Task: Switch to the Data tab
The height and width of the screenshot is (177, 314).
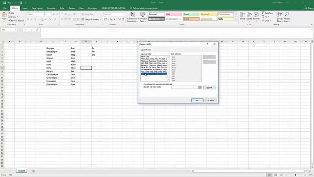Action: coord(62,8)
